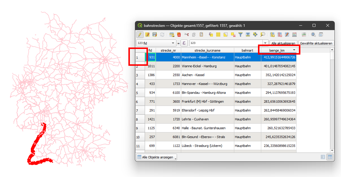Expand the expression history dropdown arrow
This screenshot has height=177, width=341.
click(x=265, y=43)
